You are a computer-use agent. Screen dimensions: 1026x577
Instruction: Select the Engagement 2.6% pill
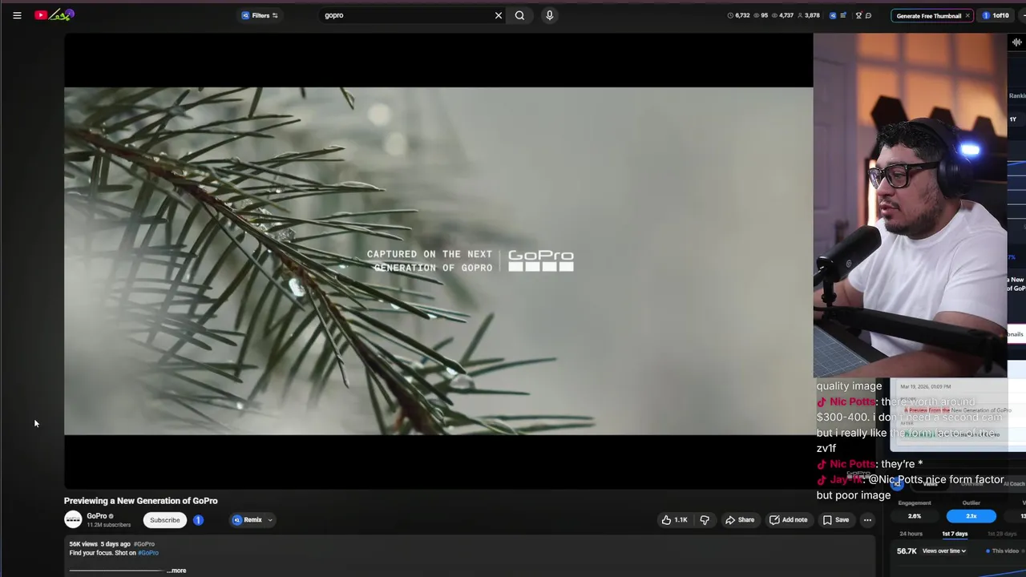pyautogui.click(x=915, y=516)
